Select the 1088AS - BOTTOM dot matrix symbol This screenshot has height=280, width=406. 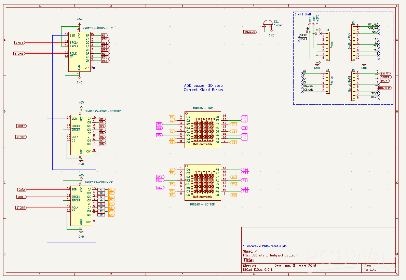pyautogui.click(x=202, y=182)
